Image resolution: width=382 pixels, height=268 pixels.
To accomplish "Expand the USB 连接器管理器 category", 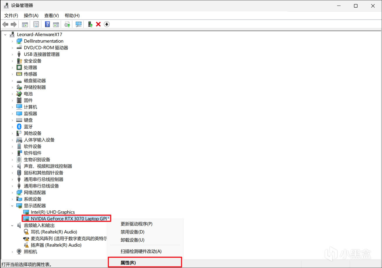I will click(x=12, y=54).
